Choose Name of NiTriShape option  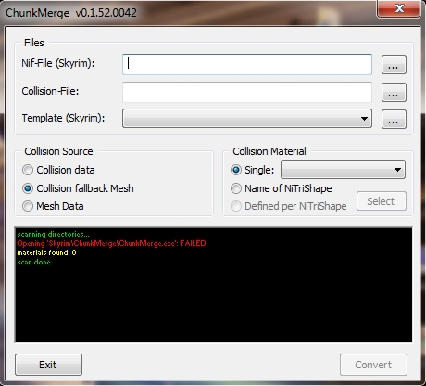coord(236,188)
